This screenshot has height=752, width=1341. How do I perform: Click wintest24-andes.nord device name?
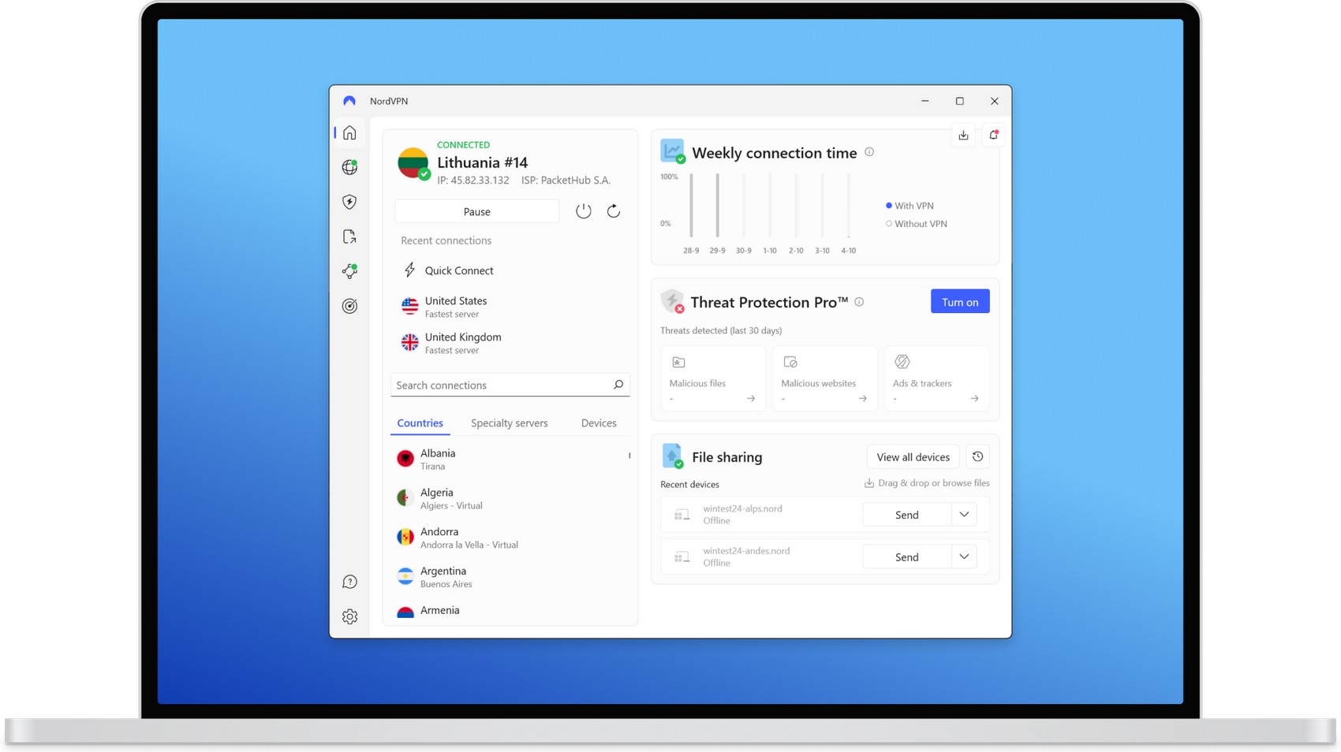point(746,551)
